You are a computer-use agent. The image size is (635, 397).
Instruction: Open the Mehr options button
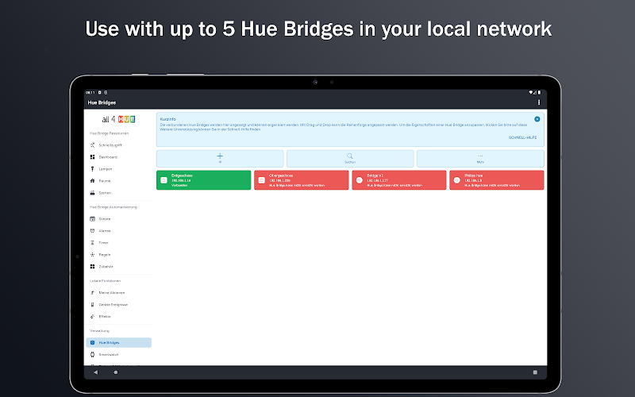point(480,158)
